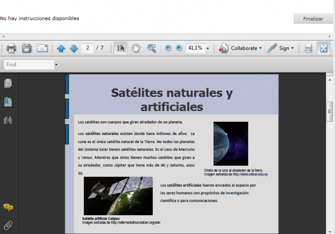335x234 pixels.
Task: Click the scrolling fit width icon
Action: (x=308, y=48)
